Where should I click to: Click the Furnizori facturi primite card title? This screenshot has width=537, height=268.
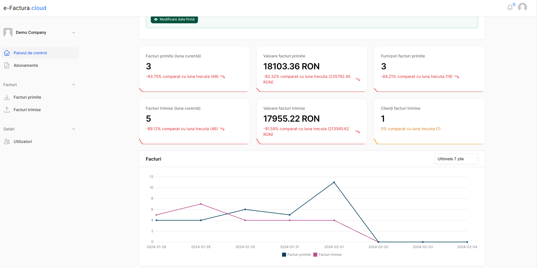coord(403,56)
